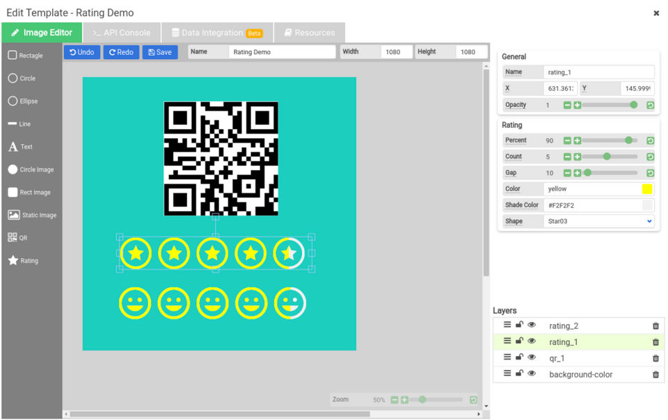The image size is (668, 420).
Task: Save the template
Action: coord(160,52)
